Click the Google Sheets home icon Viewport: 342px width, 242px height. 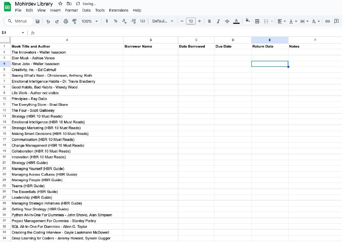click(x=7, y=6)
